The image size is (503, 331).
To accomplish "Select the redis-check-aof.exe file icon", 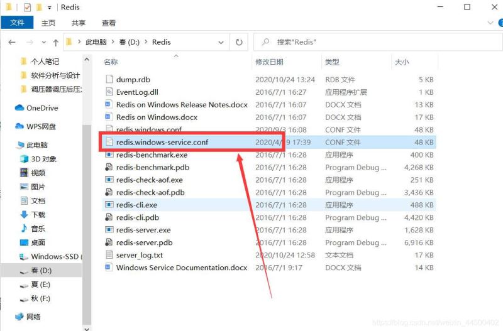I will click(x=109, y=180).
